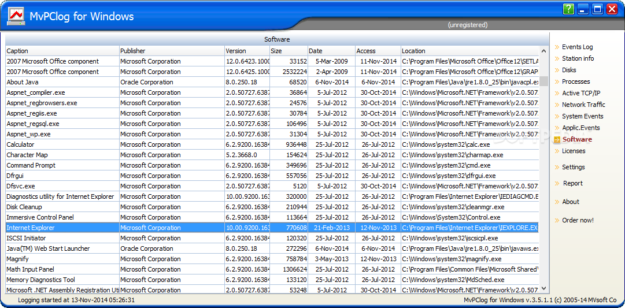Click the Logging started status bar text
Viewport: 625px width, 308px height.
click(x=76, y=300)
